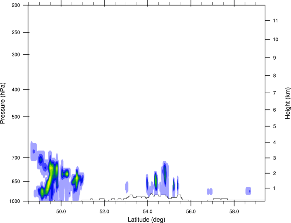This screenshot has width=291, height=223.
Task: Click the 1 km height label
Action: [x=274, y=188]
